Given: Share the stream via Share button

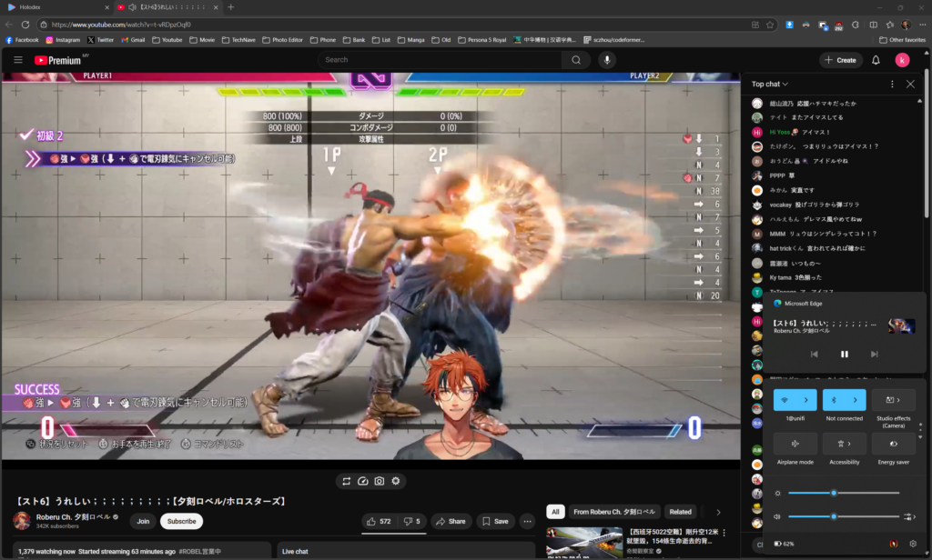Looking at the screenshot, I should [x=451, y=522].
